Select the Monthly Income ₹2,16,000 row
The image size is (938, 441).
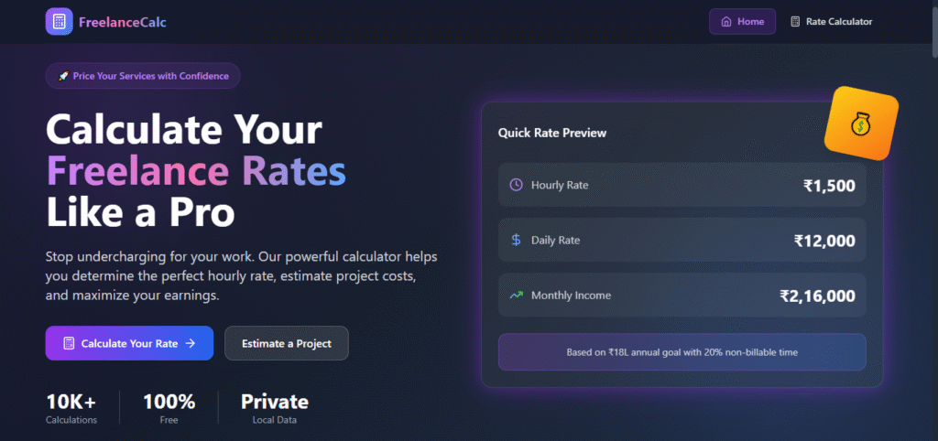[x=682, y=296]
